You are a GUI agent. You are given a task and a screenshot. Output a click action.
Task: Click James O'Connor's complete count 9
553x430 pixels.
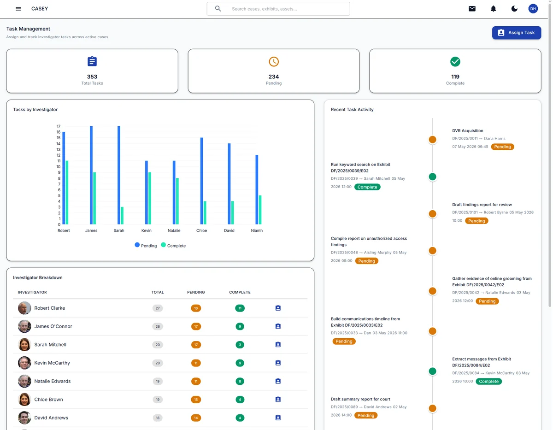pos(240,326)
